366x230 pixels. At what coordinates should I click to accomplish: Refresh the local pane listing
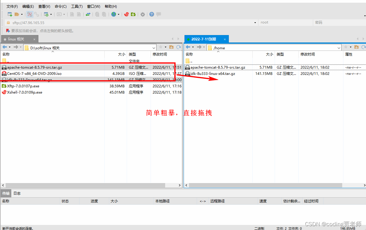179,47
